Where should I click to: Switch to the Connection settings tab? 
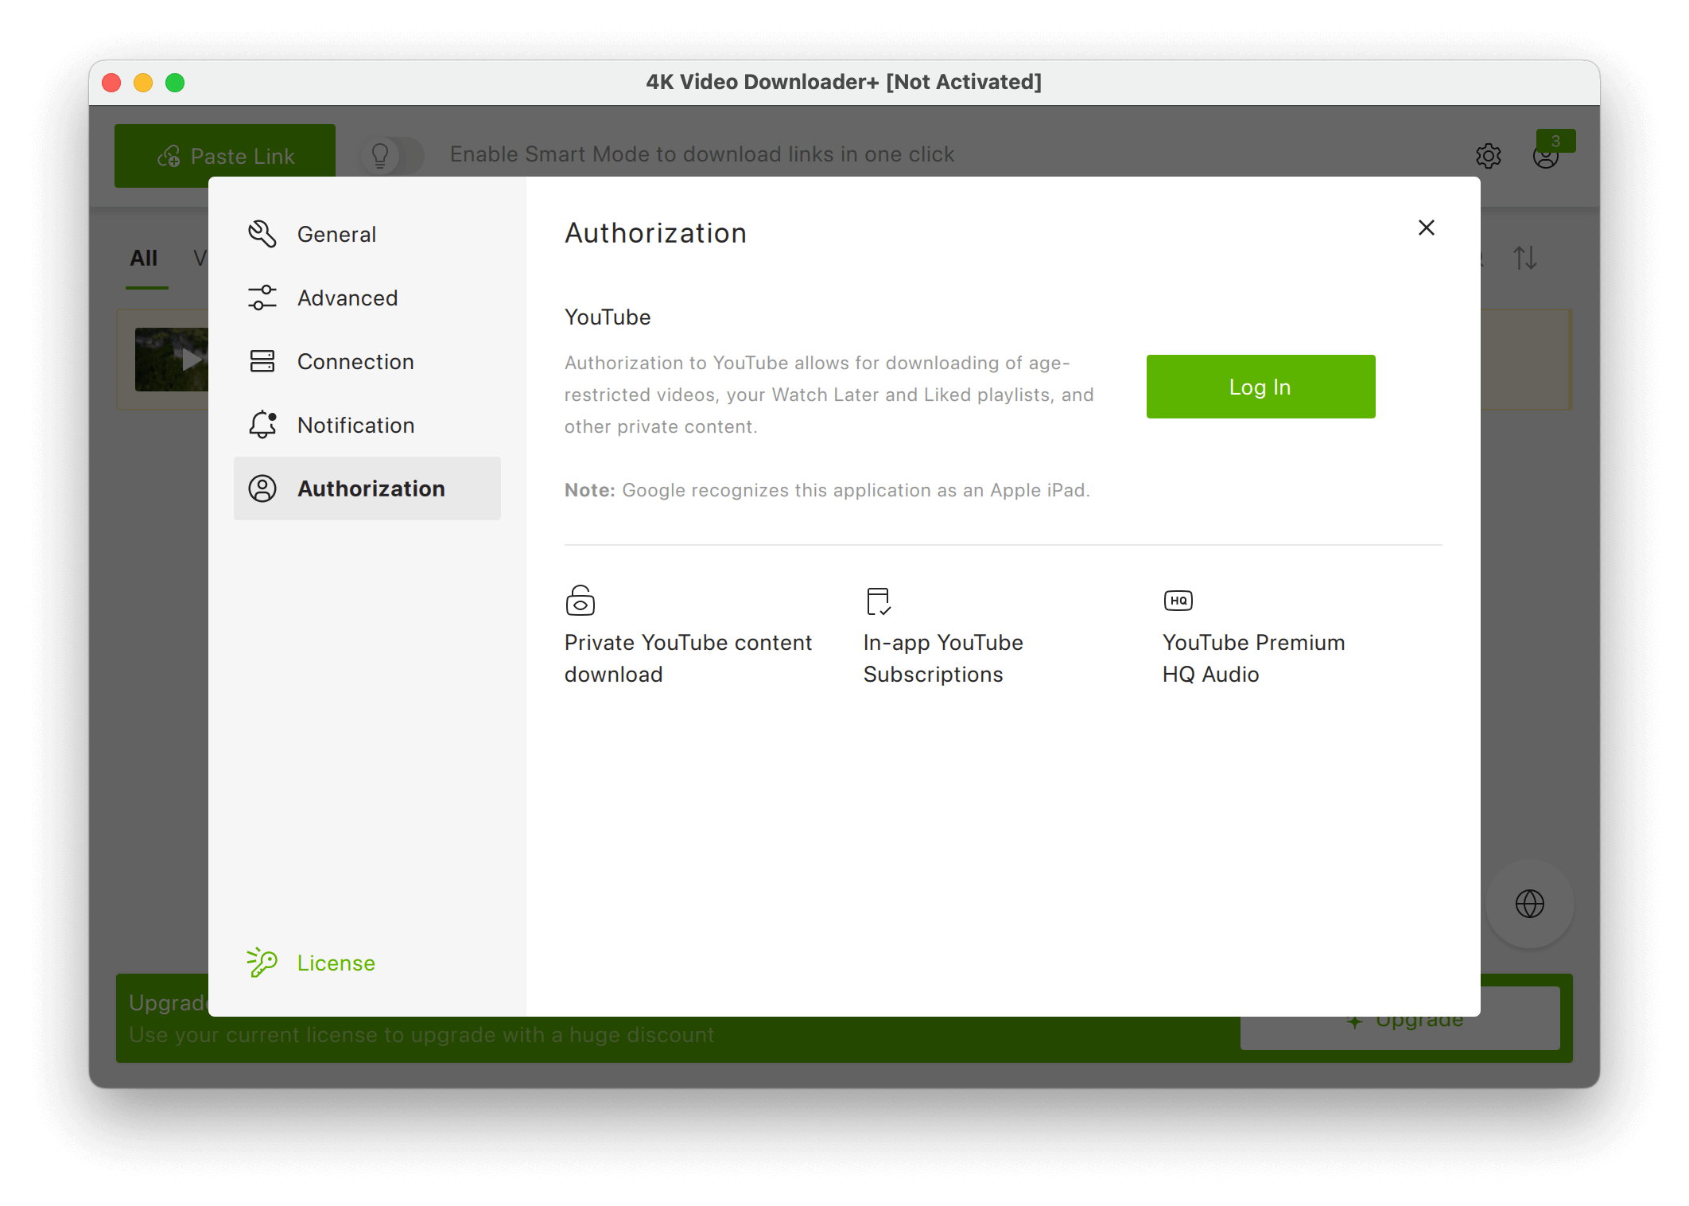(x=367, y=361)
